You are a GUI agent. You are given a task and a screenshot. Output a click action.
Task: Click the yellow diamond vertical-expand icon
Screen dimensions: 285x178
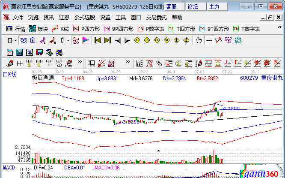tap(186, 40)
